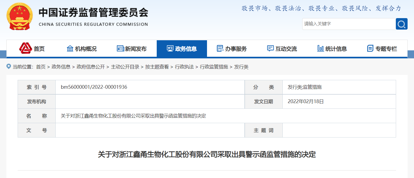Click the 发行类;监管措施 classification value
The image size is (414, 178).
coord(305,87)
